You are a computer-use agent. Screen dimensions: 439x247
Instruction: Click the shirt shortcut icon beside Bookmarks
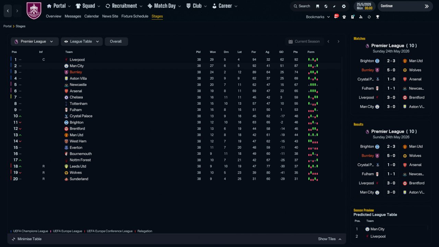(344, 17)
